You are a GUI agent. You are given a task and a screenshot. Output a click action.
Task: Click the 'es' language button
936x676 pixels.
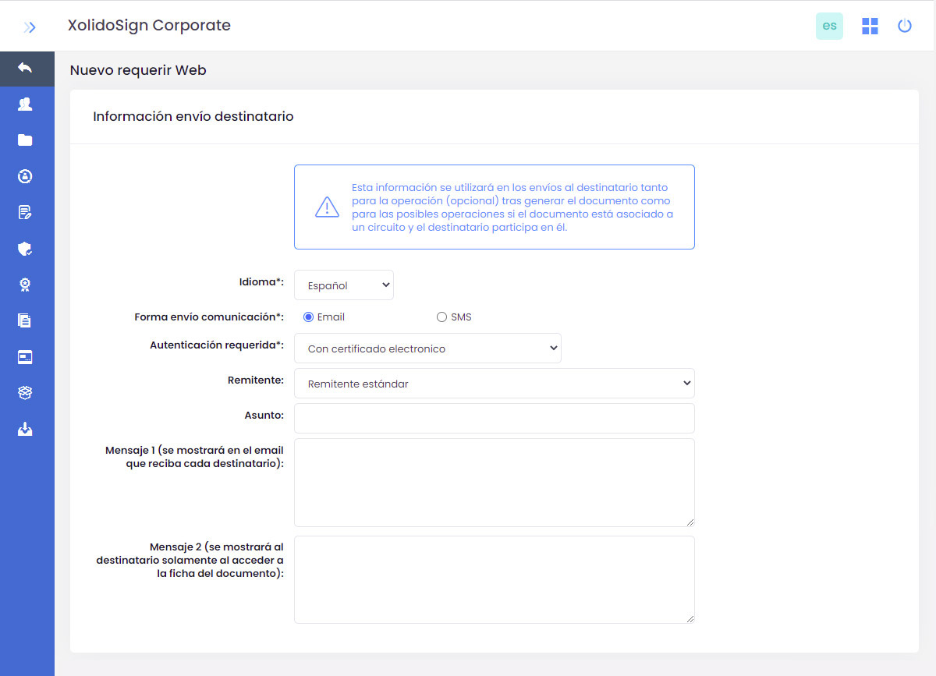click(x=829, y=26)
